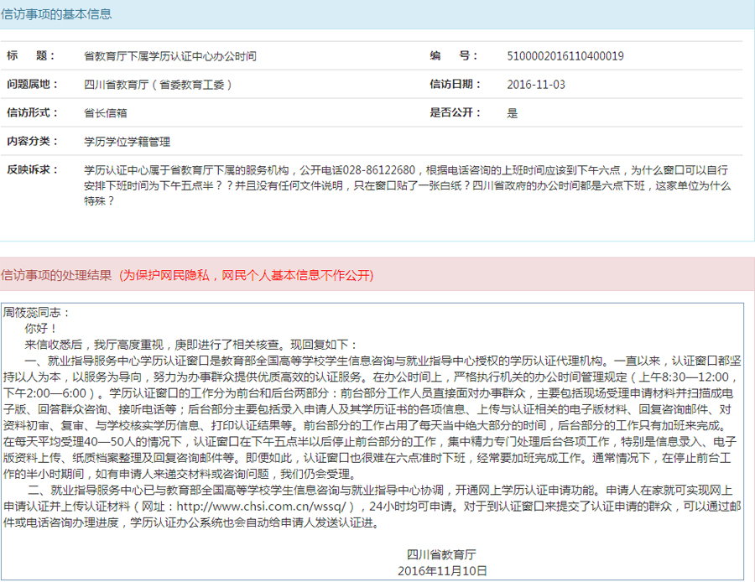This screenshot has height=582, width=755.
Task: Click the 信访事项的基本信息 header bar
Action: (56, 14)
